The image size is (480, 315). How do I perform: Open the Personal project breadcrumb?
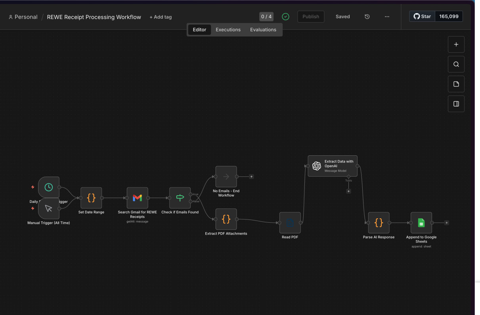[23, 17]
